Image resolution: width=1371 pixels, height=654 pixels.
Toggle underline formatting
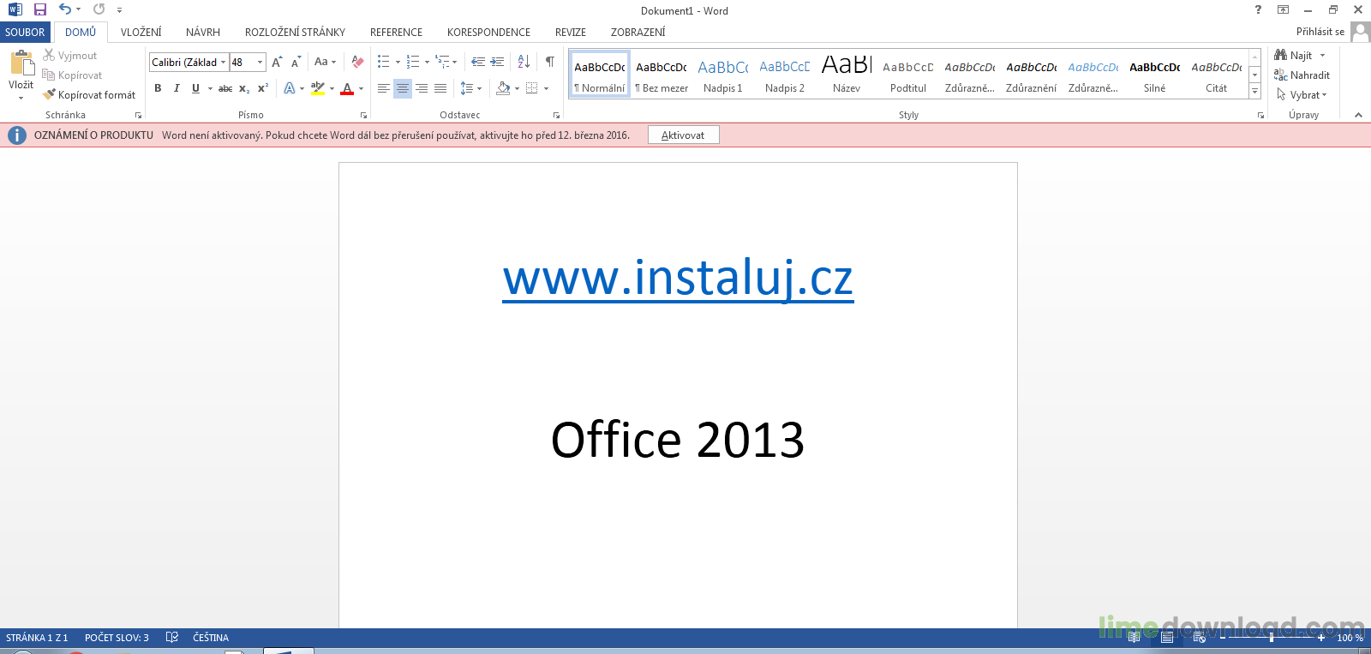pyautogui.click(x=195, y=88)
